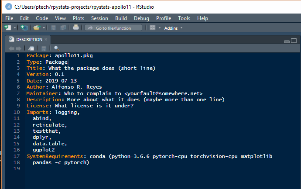The width and height of the screenshot is (301, 189).
Task: Select the DESCRIPTION file tab
Action: click(x=29, y=39)
